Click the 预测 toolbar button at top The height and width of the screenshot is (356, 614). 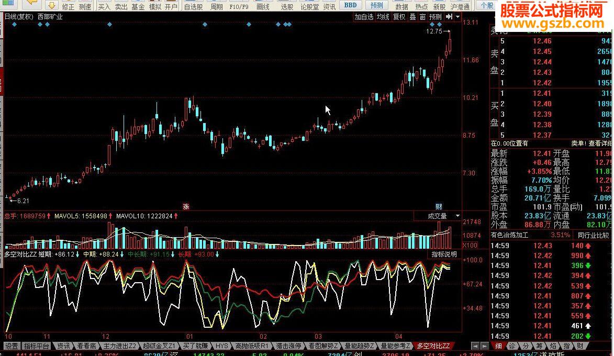(x=377, y=5)
